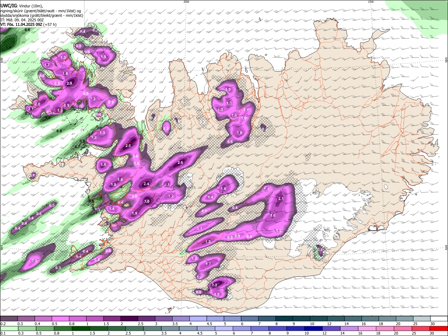Viewport: 448px width, 336px height.
Task: Click the '3.0' snowfall value on the map
Action: [147, 201]
